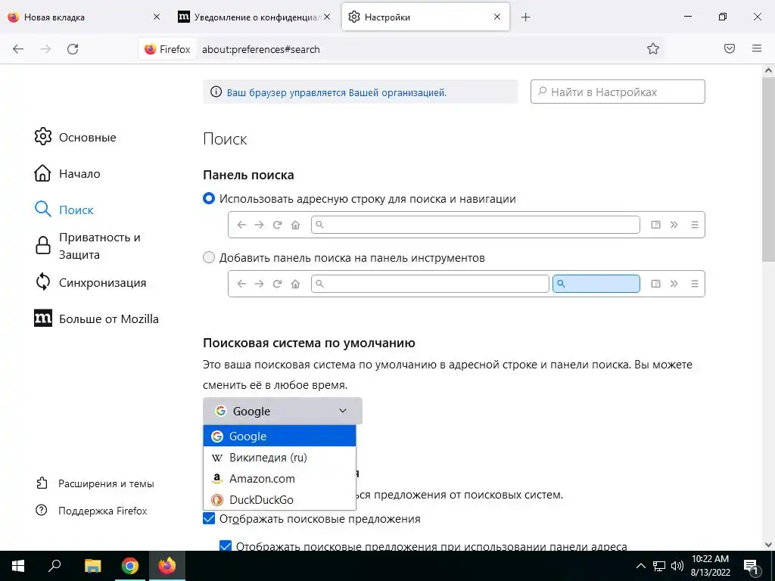Open the taskbar clock and date
The width and height of the screenshot is (775, 581).
[x=710, y=566]
